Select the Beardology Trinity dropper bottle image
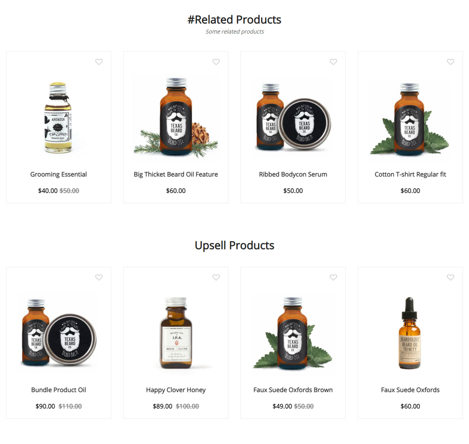 [x=410, y=333]
